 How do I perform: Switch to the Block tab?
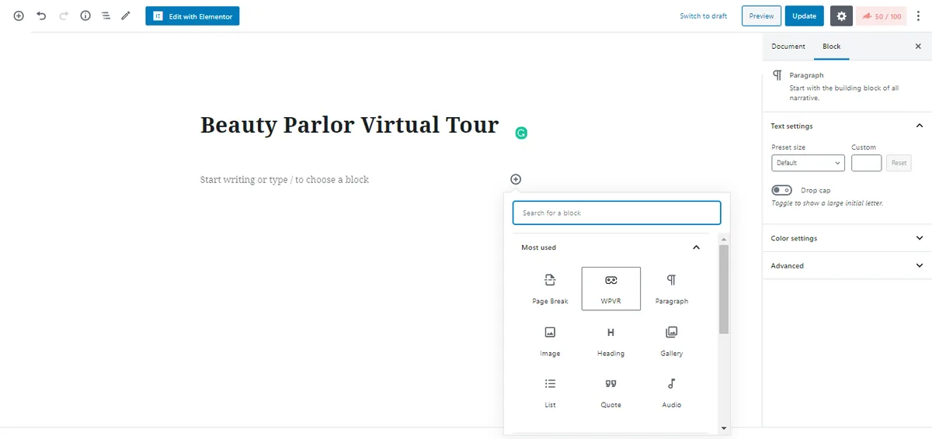pos(832,47)
